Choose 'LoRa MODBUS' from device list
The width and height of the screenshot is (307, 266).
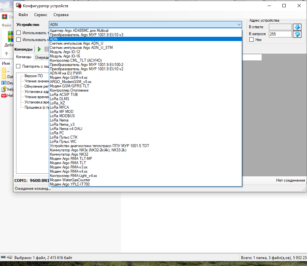(x=62, y=116)
